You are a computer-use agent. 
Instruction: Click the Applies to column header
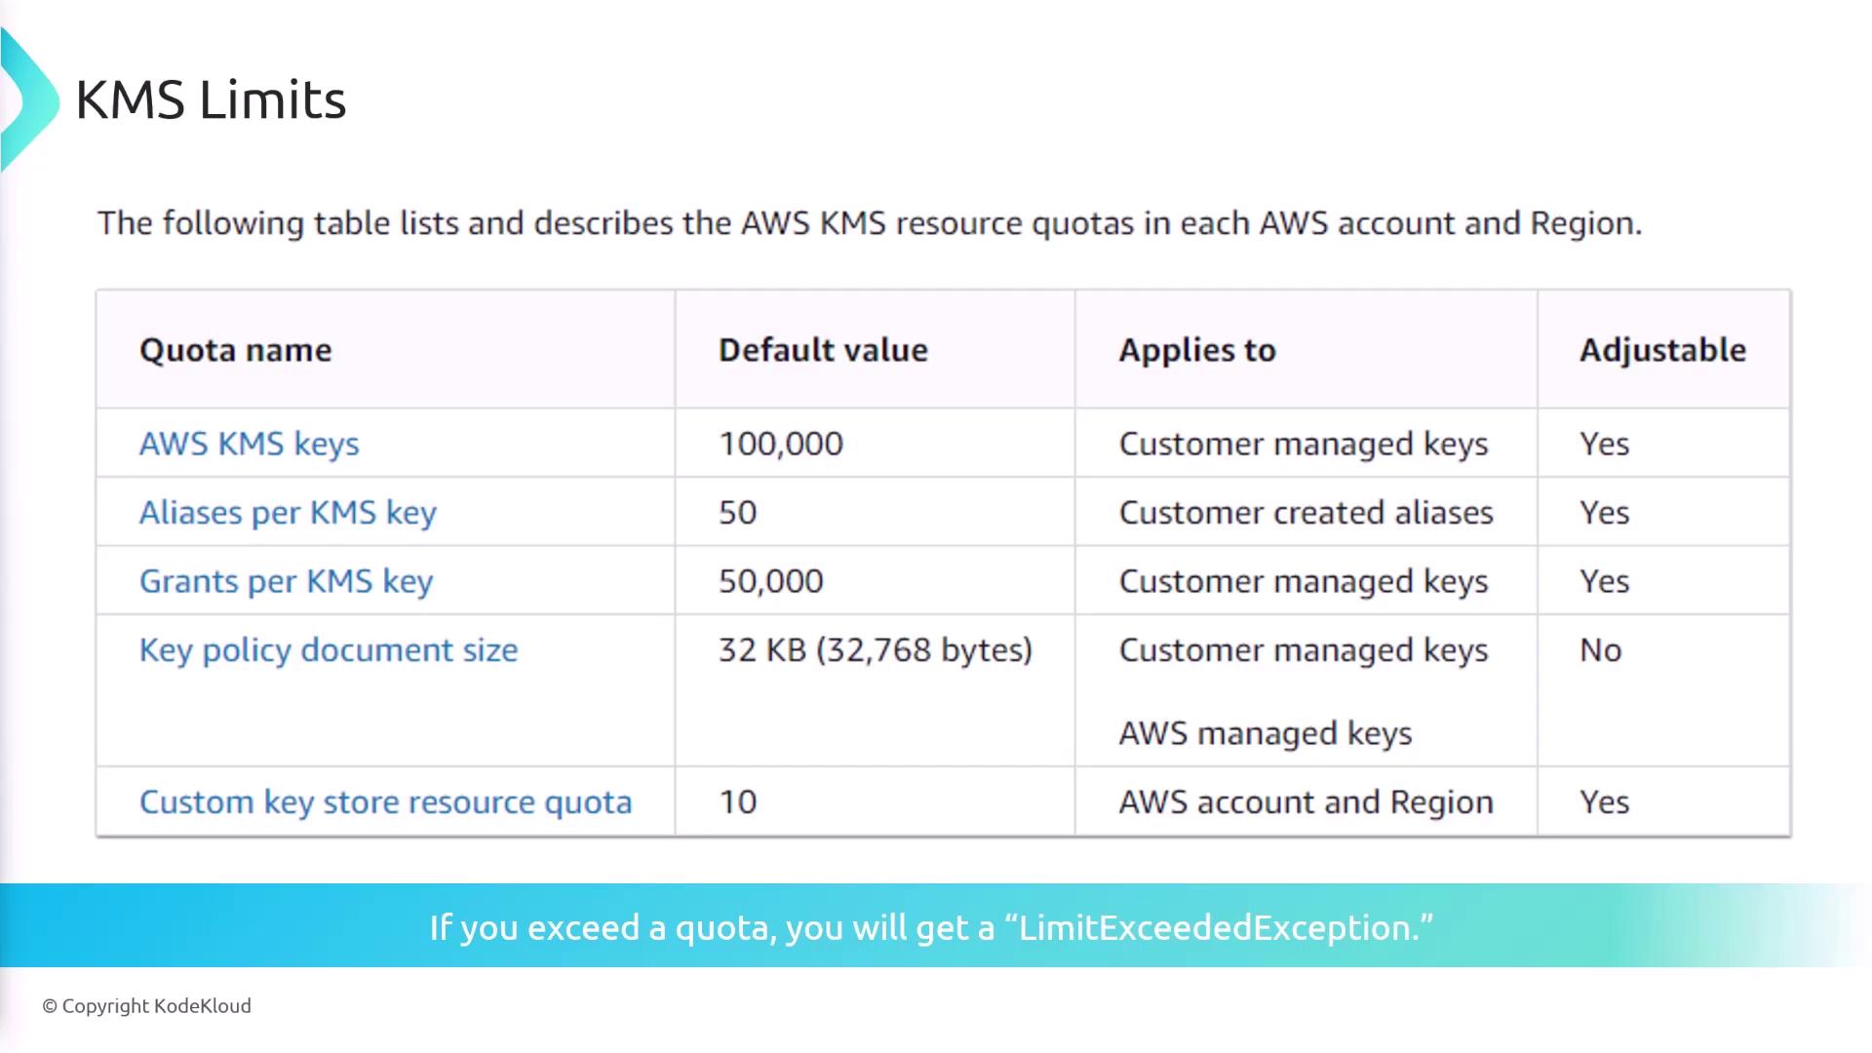pyautogui.click(x=1196, y=350)
